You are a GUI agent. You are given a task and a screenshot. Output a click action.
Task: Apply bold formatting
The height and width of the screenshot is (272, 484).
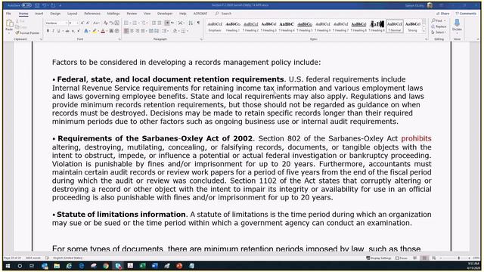pyautogui.click(x=48, y=31)
